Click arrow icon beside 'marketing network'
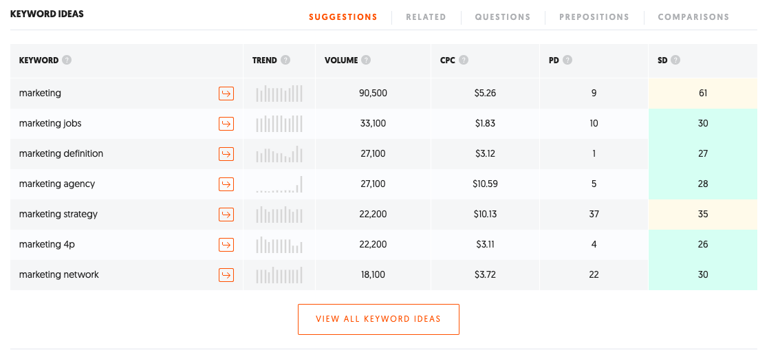 pyautogui.click(x=226, y=275)
